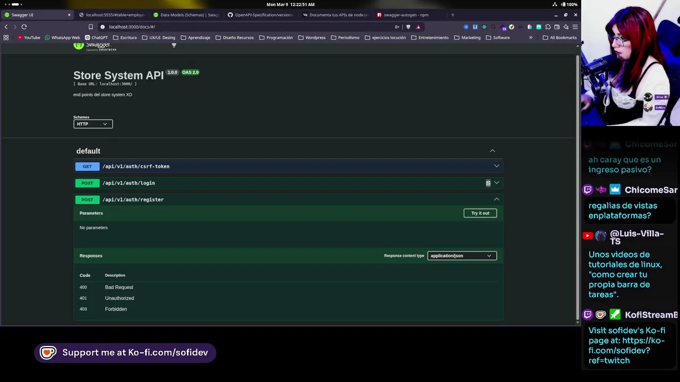Open the Entretenimiento bookmarks folder
This screenshot has height=382, width=680.
pos(429,38)
